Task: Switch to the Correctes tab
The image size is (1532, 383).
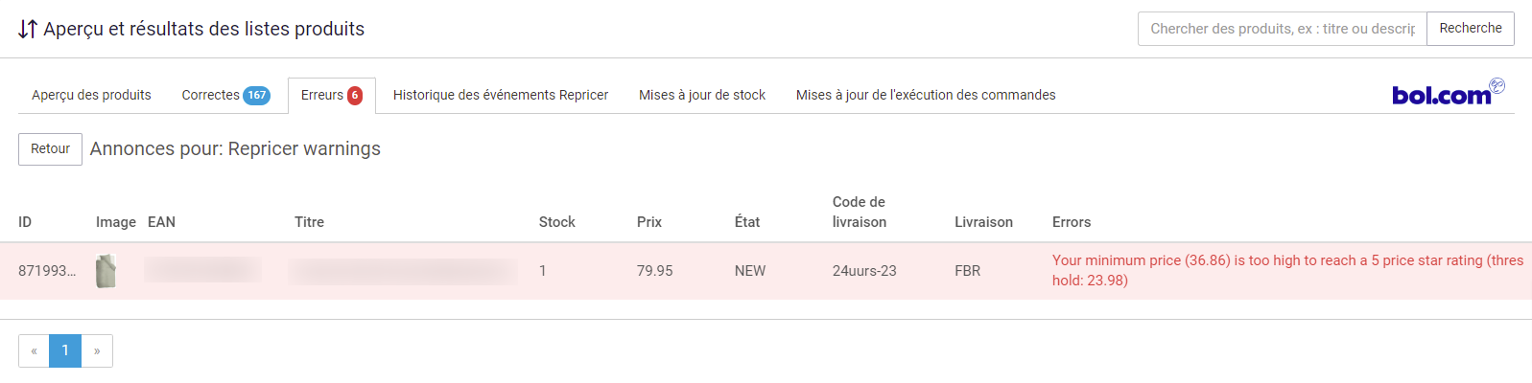Action: click(x=225, y=96)
